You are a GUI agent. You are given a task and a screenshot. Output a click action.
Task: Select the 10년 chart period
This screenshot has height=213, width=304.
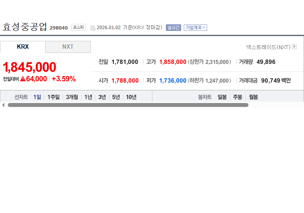click(131, 97)
